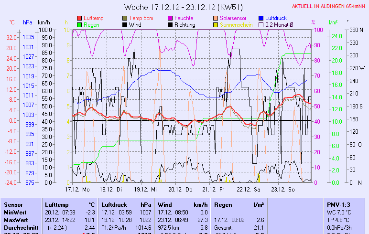Click the 22.12. Sa date label
369x234 pixels.
pyautogui.click(x=251, y=189)
